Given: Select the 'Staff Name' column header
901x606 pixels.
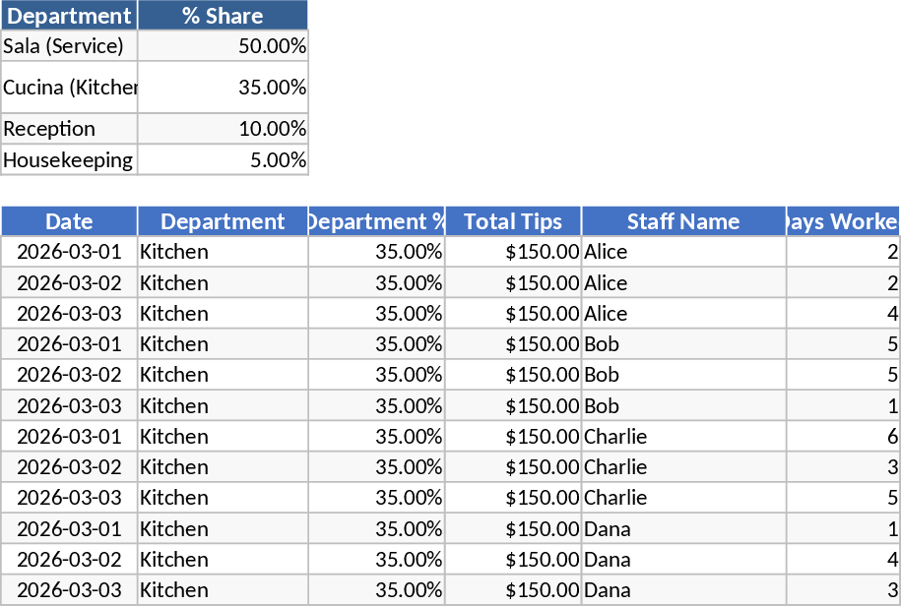Looking at the screenshot, I should [683, 221].
